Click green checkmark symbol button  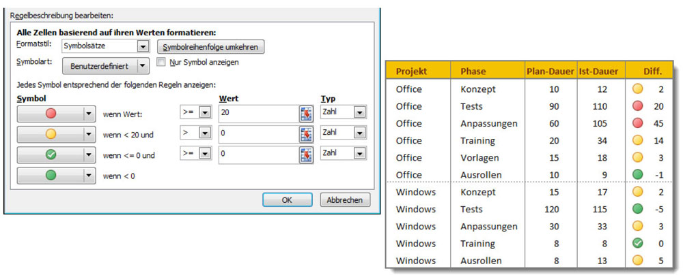51,155
